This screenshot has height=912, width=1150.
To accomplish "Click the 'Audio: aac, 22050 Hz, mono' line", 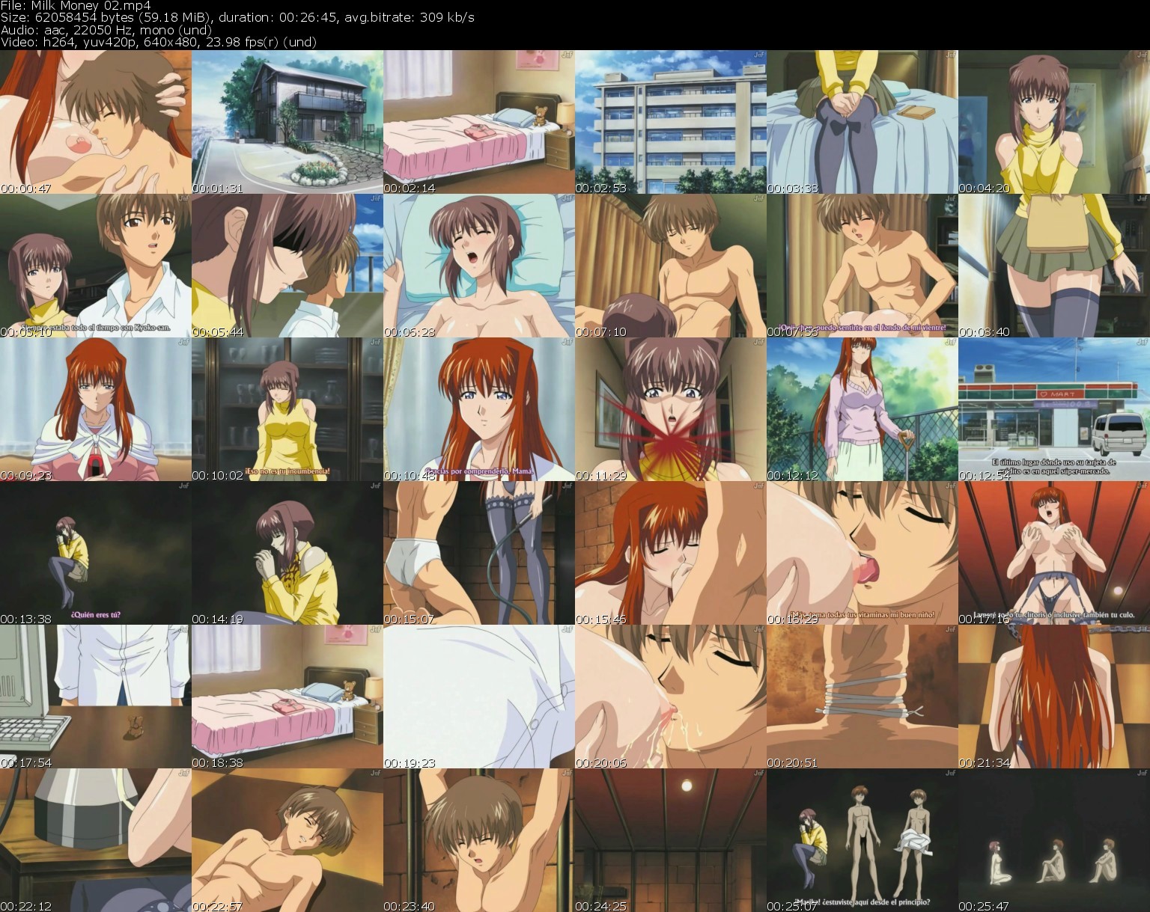I will 106,30.
